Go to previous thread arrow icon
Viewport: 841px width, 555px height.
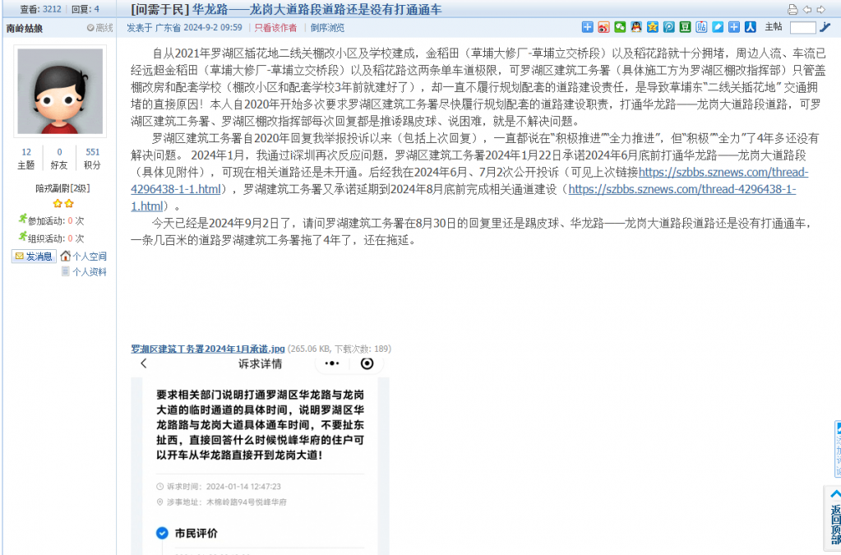(807, 10)
